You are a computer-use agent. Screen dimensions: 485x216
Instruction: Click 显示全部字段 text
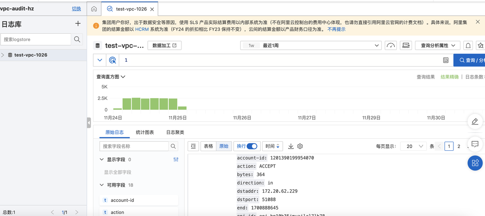pyautogui.click(x=117, y=172)
